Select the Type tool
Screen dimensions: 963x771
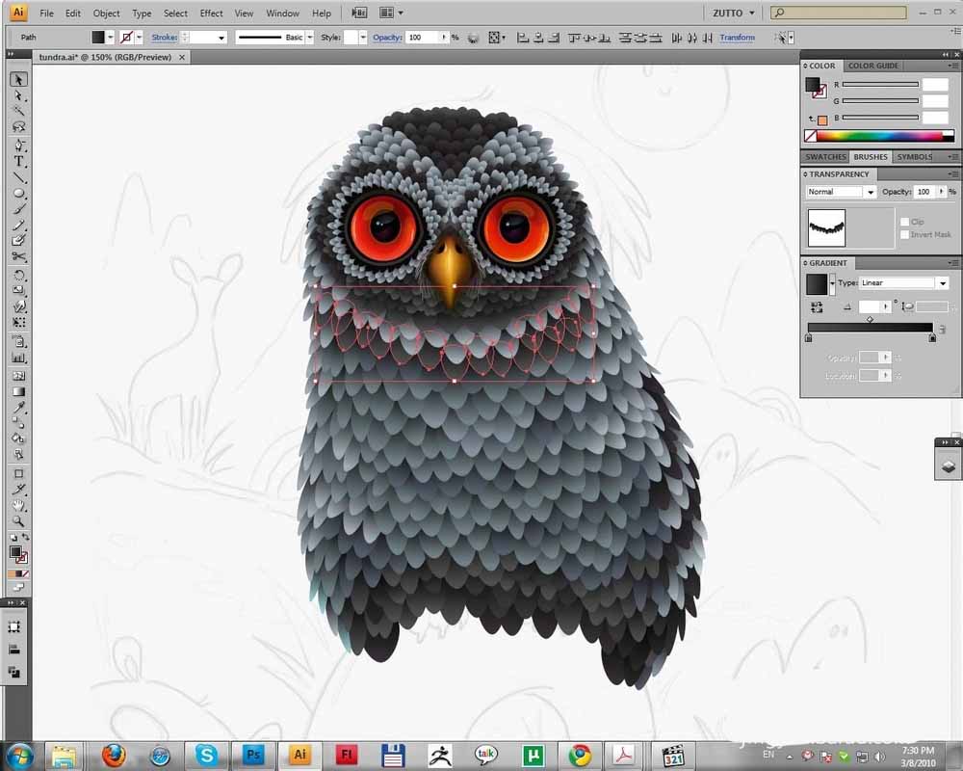(18, 162)
